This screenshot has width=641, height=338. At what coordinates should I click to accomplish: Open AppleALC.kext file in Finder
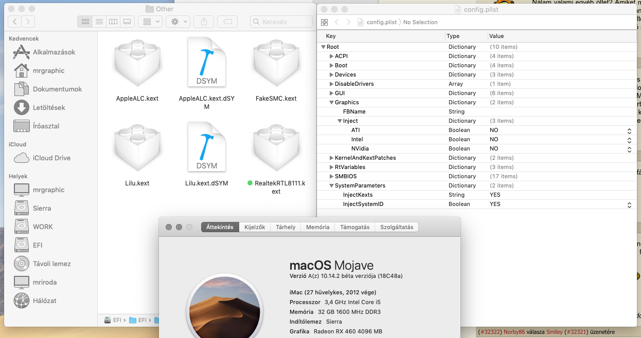click(137, 62)
